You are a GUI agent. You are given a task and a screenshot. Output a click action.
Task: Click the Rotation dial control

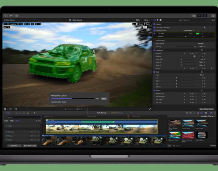195,56
